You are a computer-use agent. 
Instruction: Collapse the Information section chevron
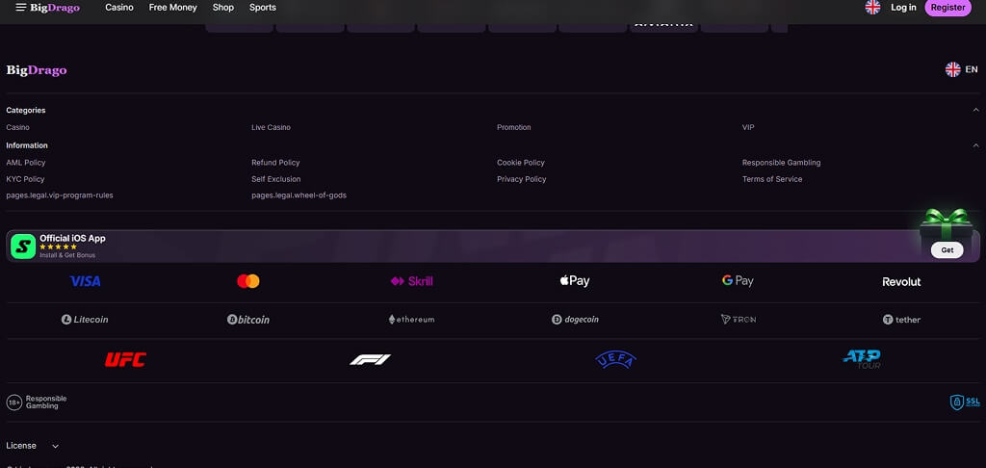click(976, 145)
